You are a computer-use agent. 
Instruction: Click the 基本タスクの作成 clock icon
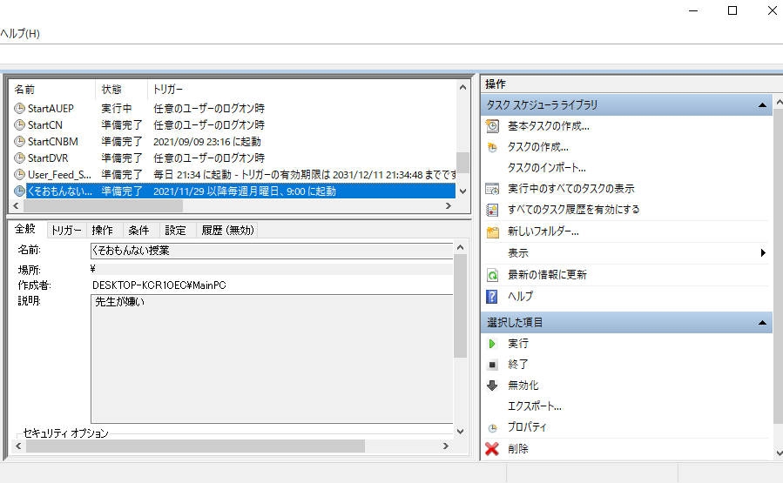click(492, 126)
